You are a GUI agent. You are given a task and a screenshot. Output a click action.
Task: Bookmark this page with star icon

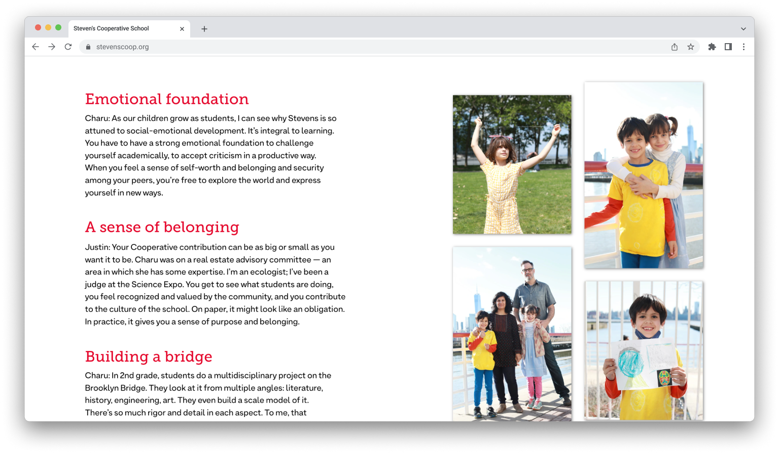[691, 47]
